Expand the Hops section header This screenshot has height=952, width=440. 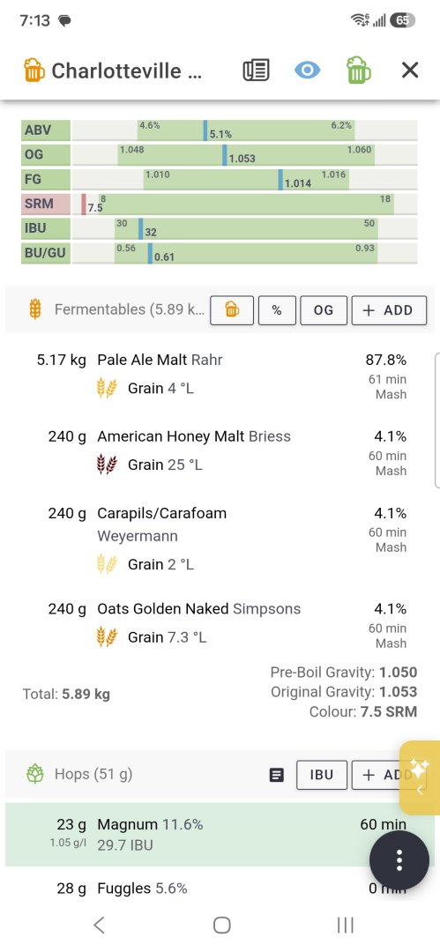tap(93, 774)
